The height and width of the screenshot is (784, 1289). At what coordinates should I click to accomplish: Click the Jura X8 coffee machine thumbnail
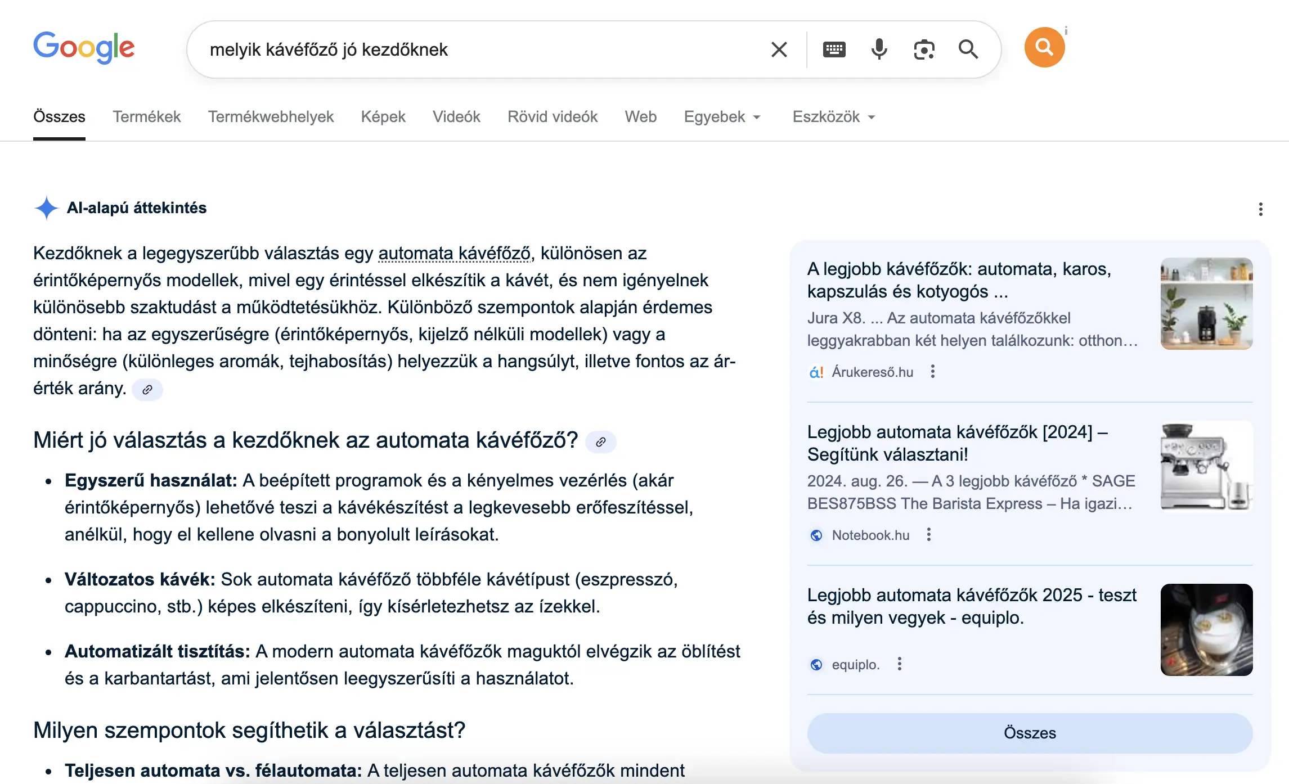point(1206,304)
